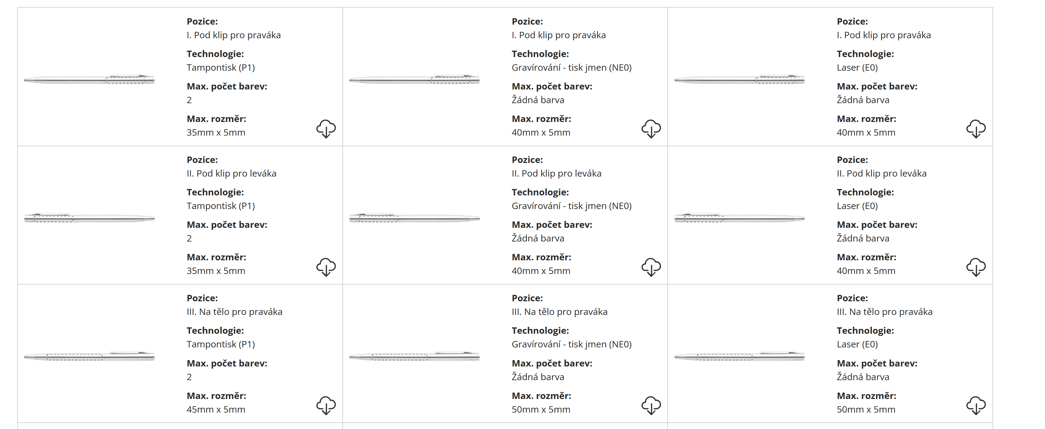Download Laser template for position I pravák
The height and width of the screenshot is (429, 1045).
click(x=976, y=129)
